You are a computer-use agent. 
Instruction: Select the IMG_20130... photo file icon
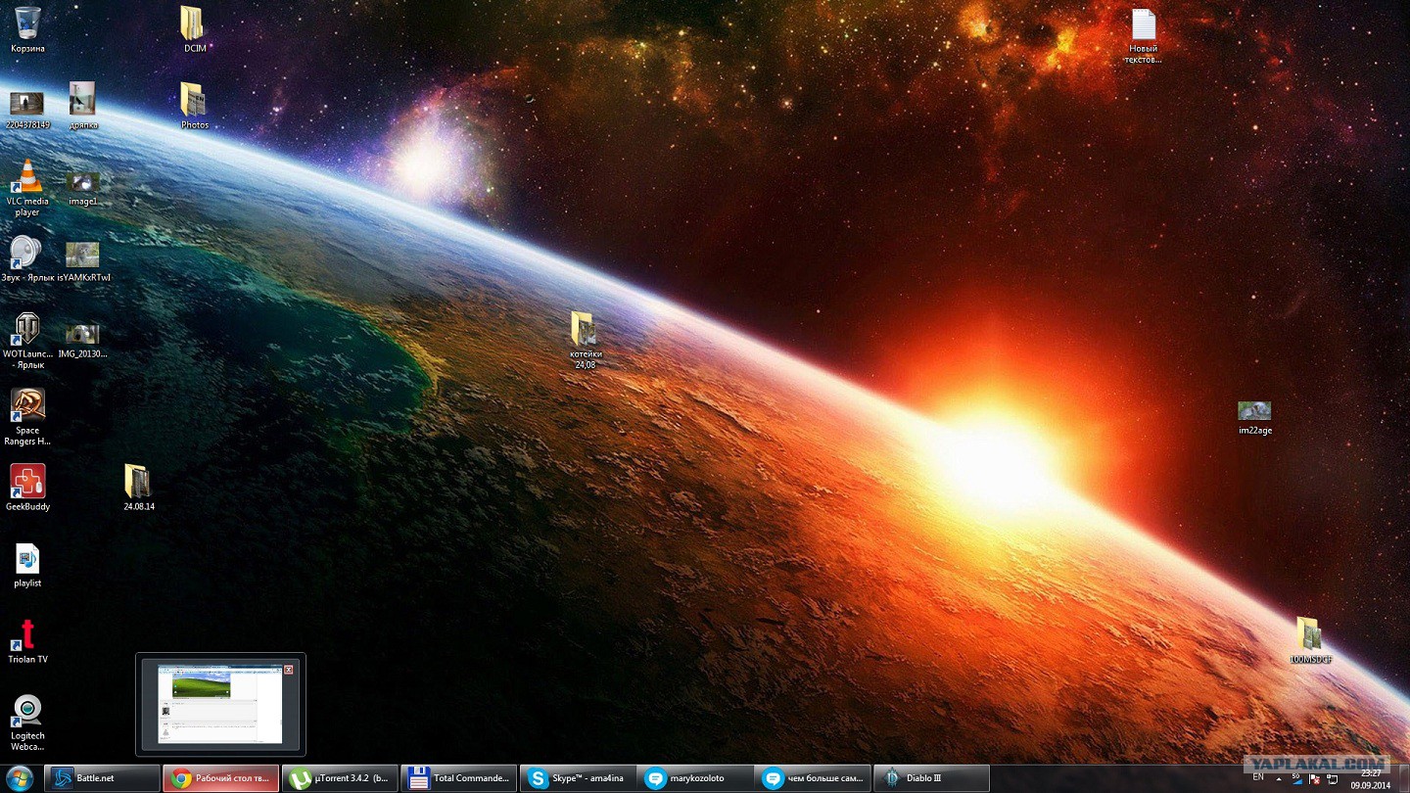point(83,340)
